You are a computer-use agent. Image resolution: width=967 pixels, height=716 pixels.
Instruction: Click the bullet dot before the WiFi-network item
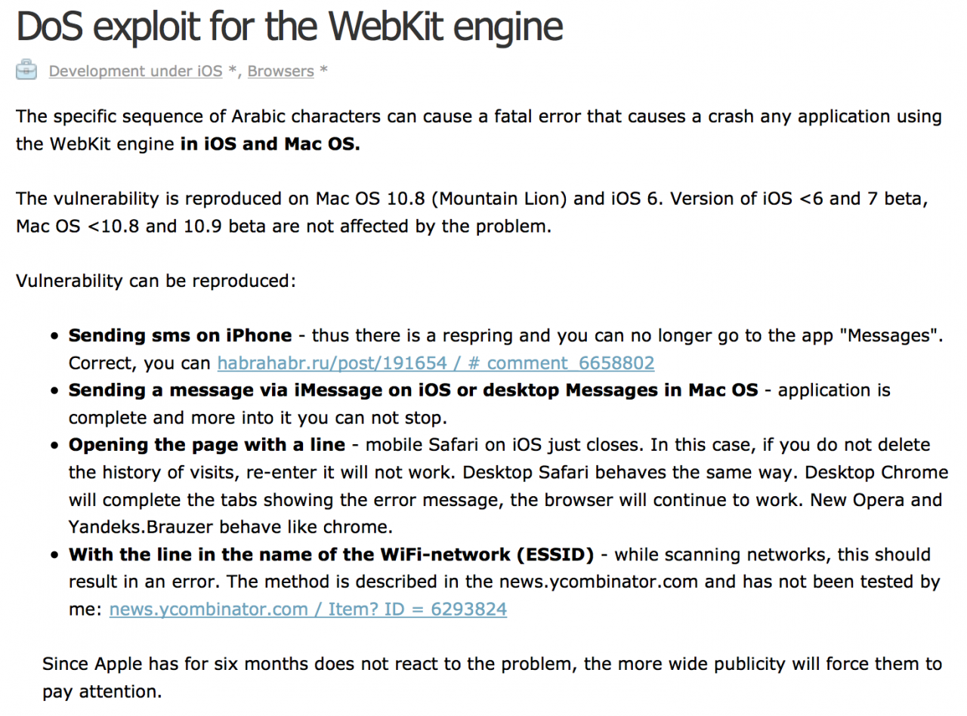[x=55, y=556]
